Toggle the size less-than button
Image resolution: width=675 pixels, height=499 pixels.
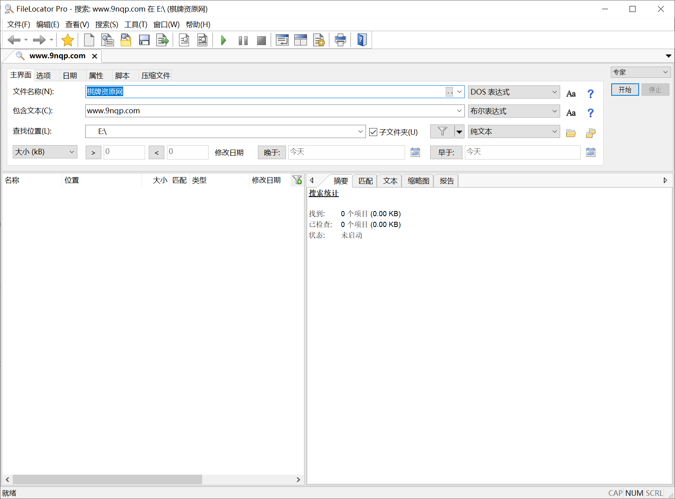pos(156,152)
